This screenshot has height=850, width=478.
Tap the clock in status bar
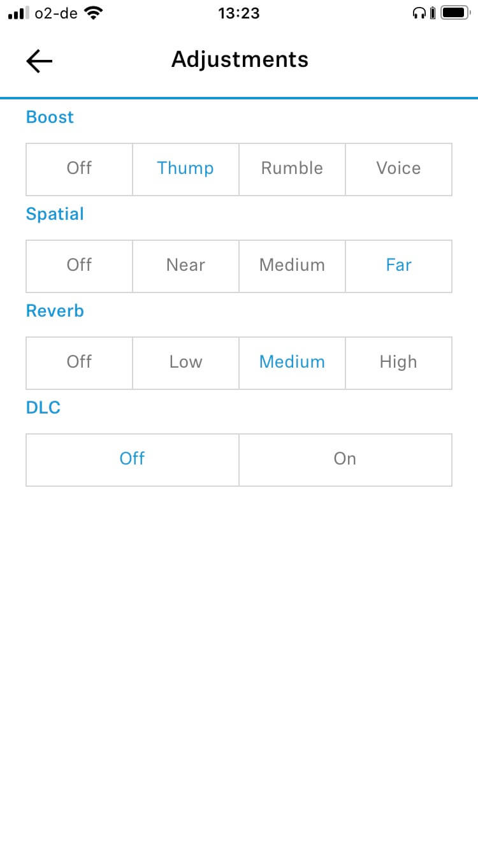click(239, 13)
